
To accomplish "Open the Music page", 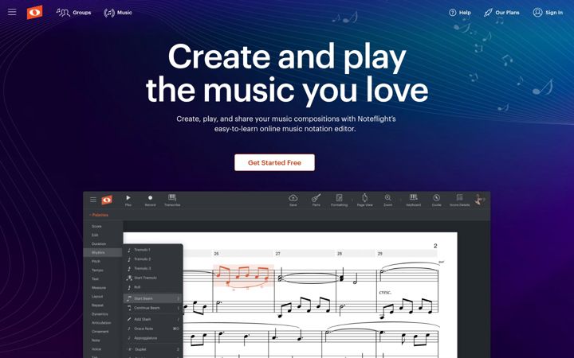I will coord(117,13).
